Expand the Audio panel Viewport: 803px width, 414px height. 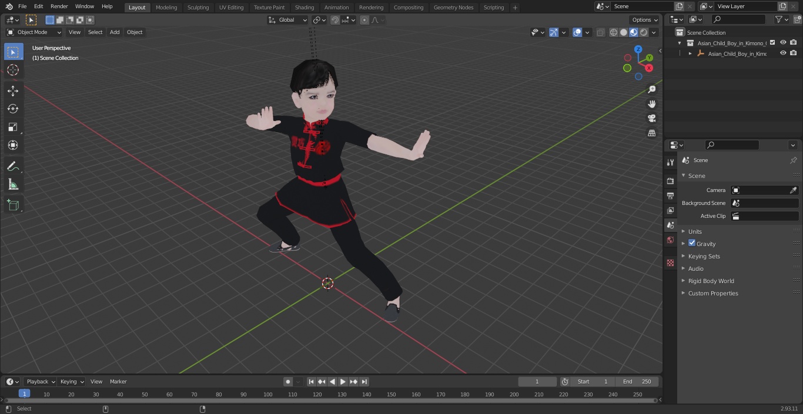(695, 268)
